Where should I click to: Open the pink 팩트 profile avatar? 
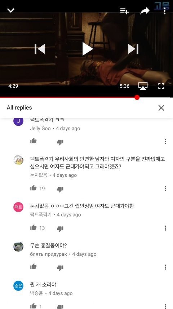[x=18, y=207]
